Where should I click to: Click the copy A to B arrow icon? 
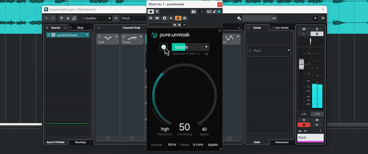[171, 18]
